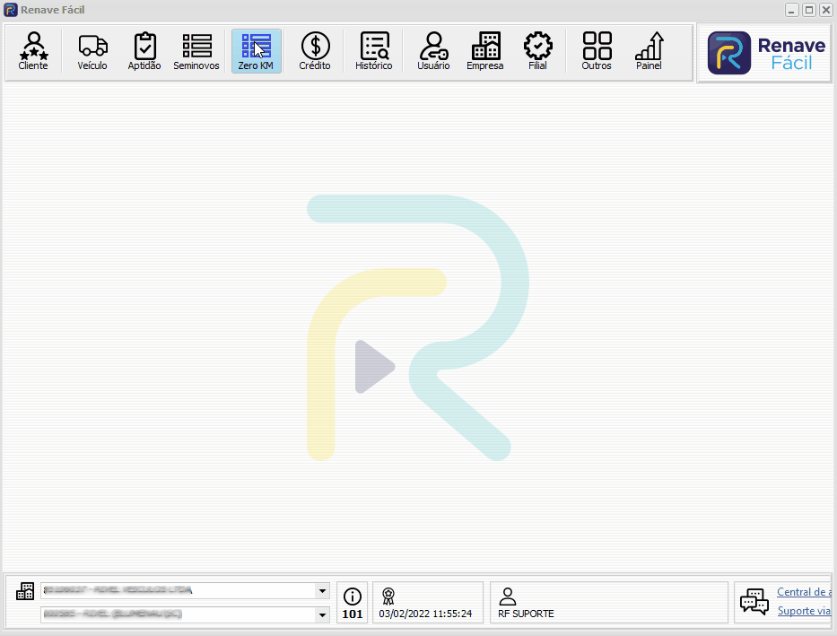
Task: Close the Renave Fácil window
Action: tap(826, 10)
